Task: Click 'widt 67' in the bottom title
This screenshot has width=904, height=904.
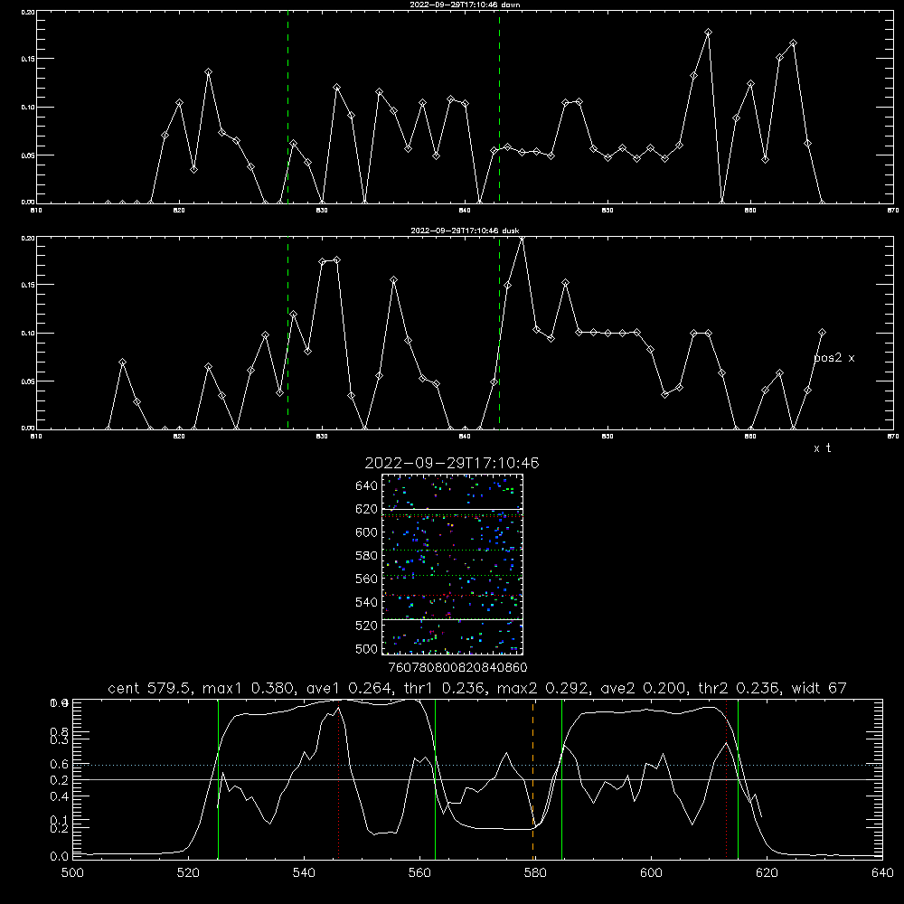Action: pos(819,688)
